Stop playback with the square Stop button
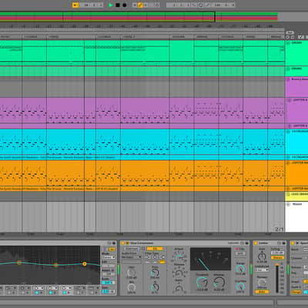This screenshot has width=308, height=308. point(118,5)
